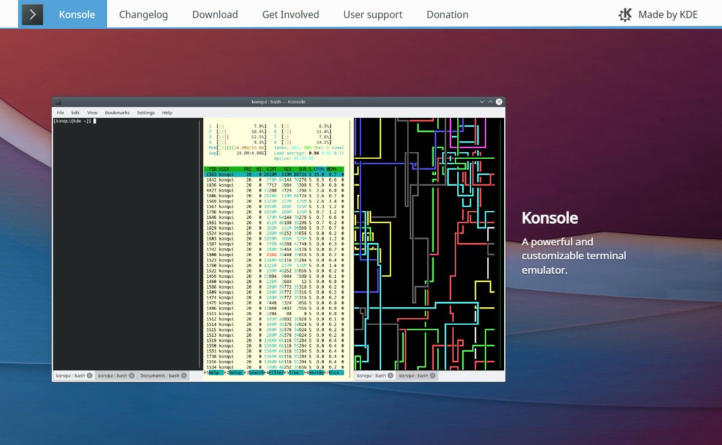This screenshot has height=445, width=722.
Task: Click the Uptime line in htop
Action: click(x=294, y=158)
